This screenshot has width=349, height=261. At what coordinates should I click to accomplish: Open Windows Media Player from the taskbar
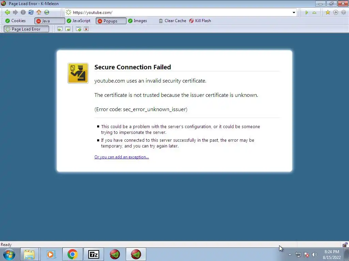click(50, 254)
